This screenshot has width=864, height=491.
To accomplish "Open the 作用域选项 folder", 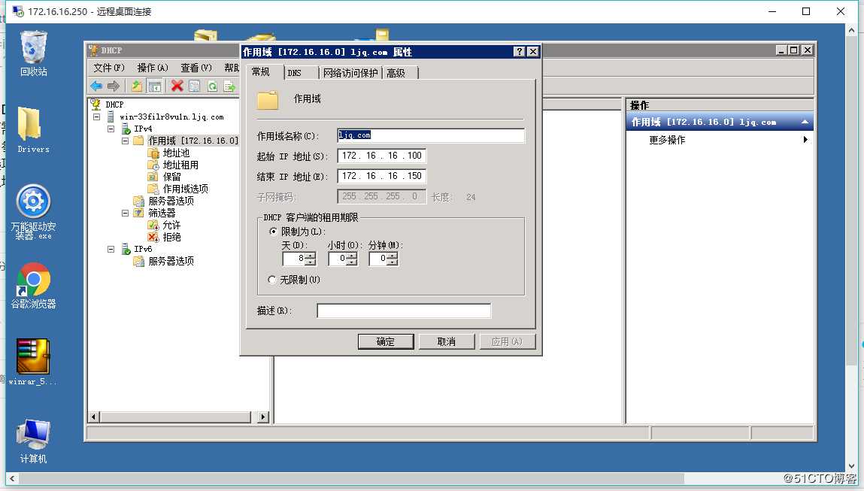I will (x=185, y=189).
